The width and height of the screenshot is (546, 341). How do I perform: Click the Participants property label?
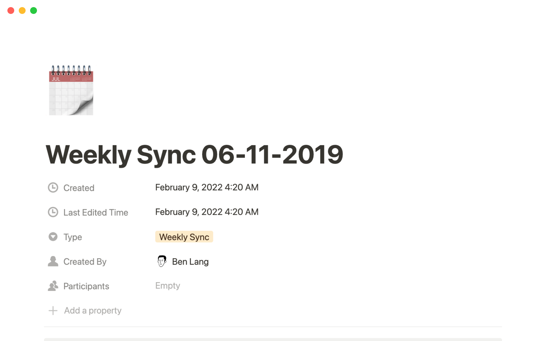(86, 286)
